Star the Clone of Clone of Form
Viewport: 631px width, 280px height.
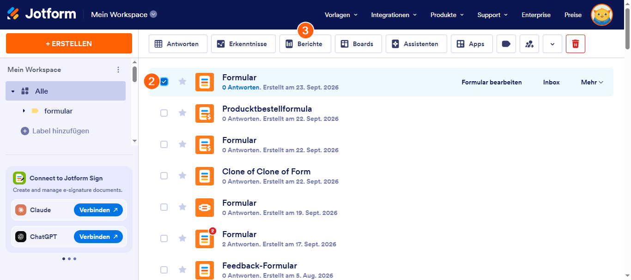[x=182, y=176]
